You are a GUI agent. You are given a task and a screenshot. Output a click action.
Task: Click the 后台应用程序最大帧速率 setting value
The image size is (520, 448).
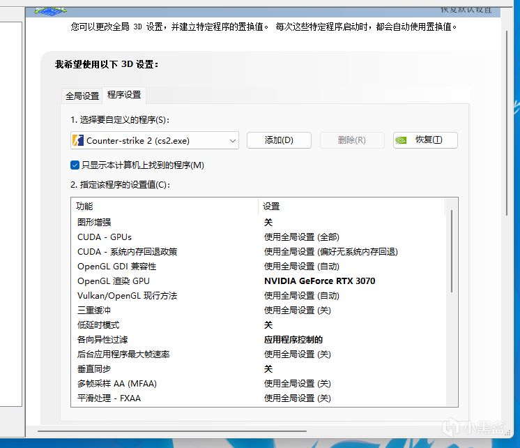(x=298, y=354)
